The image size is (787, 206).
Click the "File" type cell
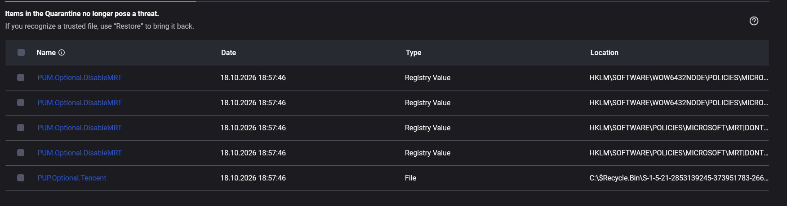(410, 178)
